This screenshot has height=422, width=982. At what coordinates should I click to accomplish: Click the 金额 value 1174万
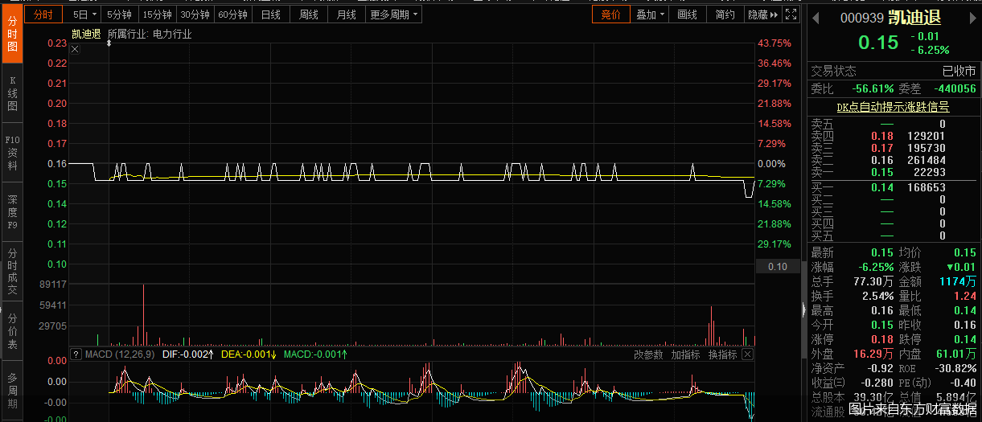tap(957, 281)
